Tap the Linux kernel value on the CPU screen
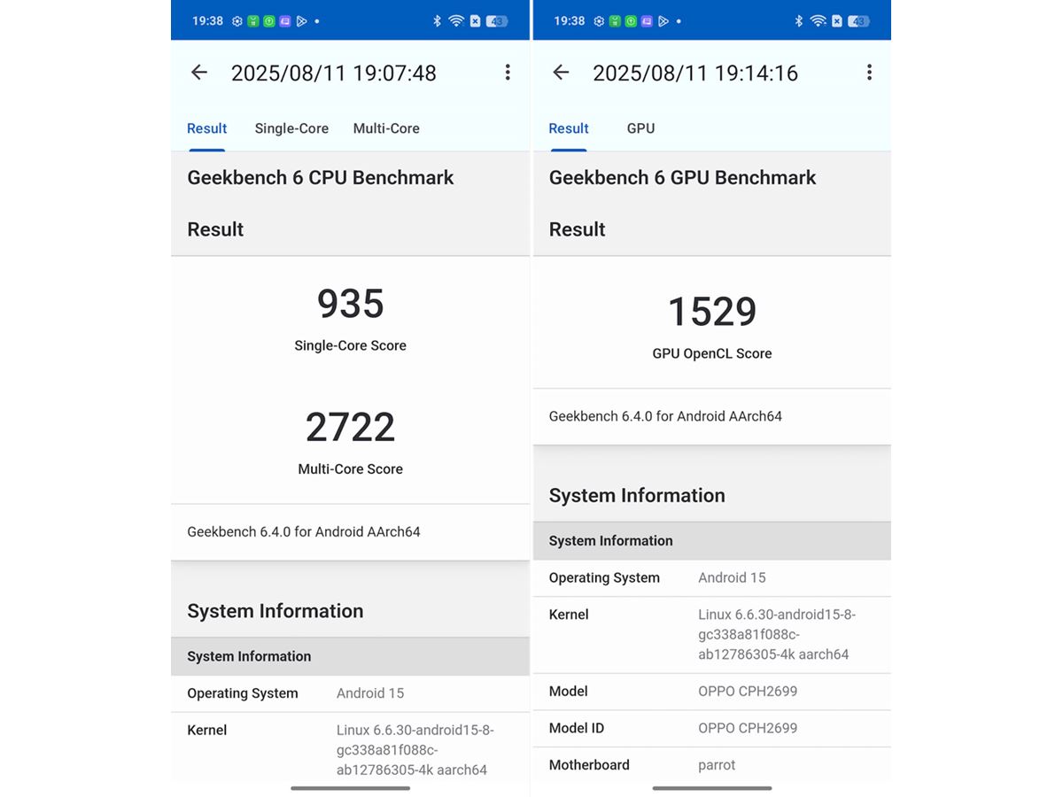The height and width of the screenshot is (797, 1063). (x=415, y=750)
